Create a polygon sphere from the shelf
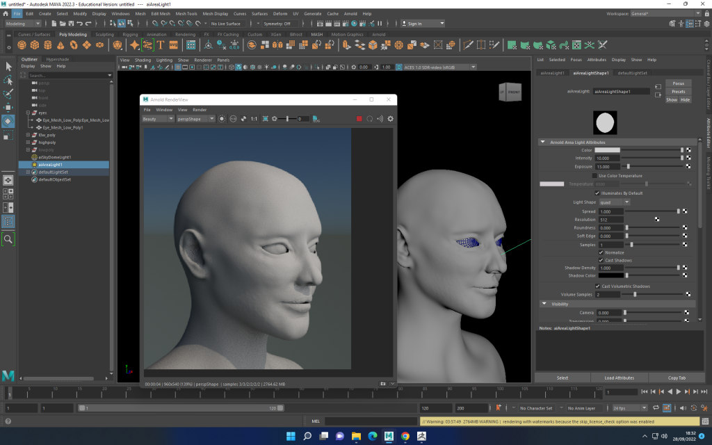 [x=22, y=45]
